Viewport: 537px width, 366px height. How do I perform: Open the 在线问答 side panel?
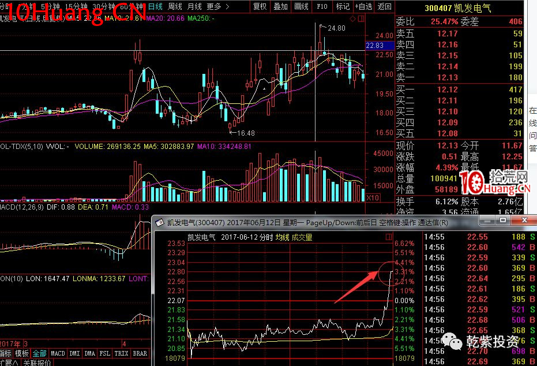532,129
